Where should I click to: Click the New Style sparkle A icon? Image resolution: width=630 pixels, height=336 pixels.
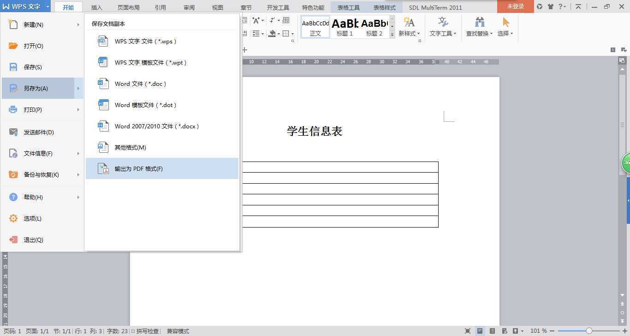(409, 22)
